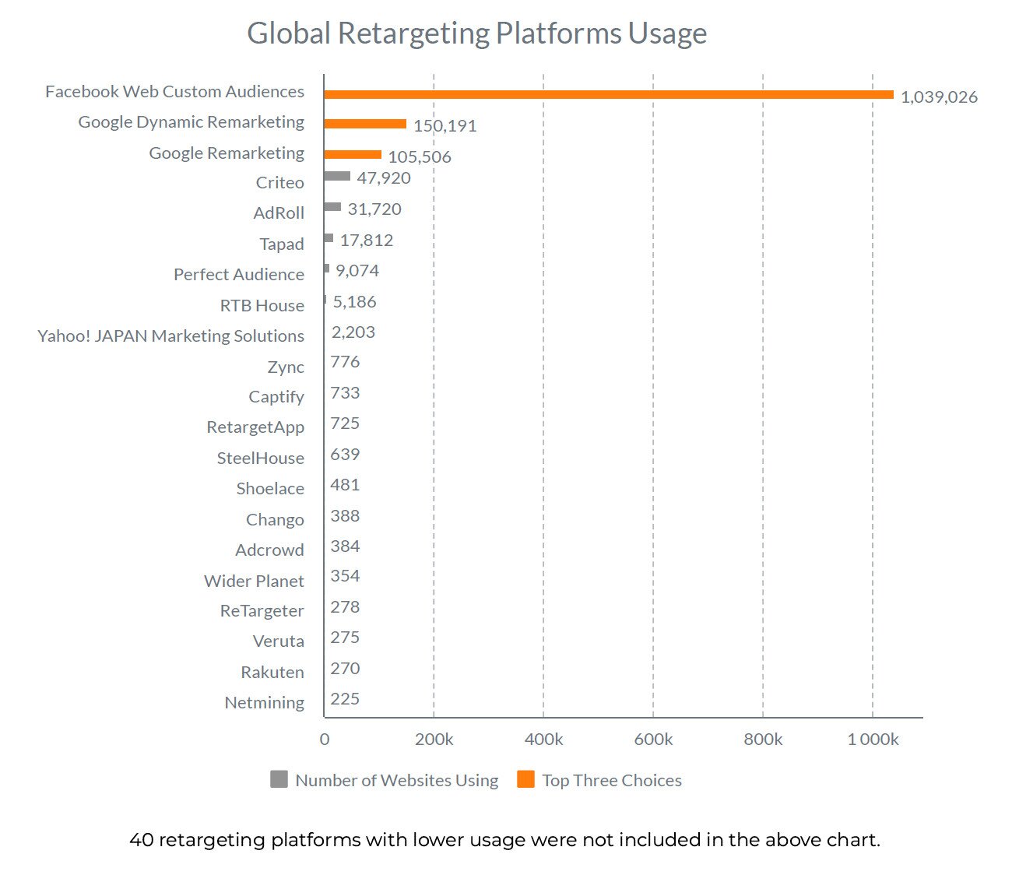Viewport: 1012px width, 889px height.
Task: Click the value label 31,720
Action: click(x=374, y=209)
